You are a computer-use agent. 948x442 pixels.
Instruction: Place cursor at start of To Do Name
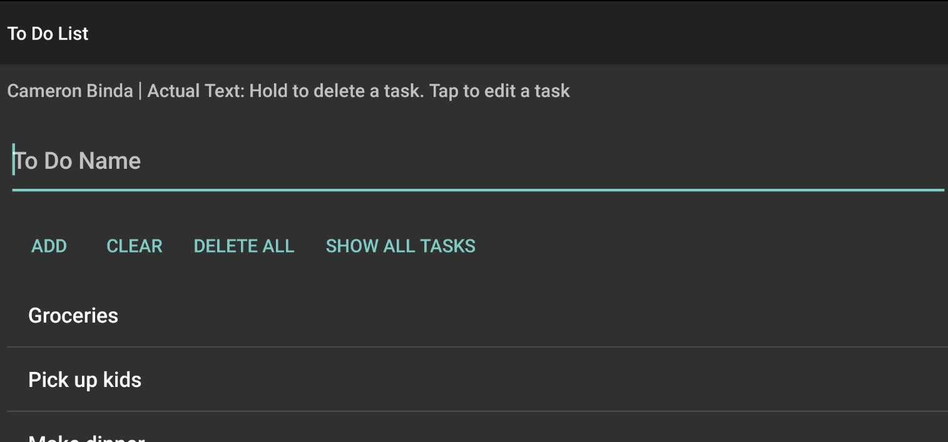[15, 161]
